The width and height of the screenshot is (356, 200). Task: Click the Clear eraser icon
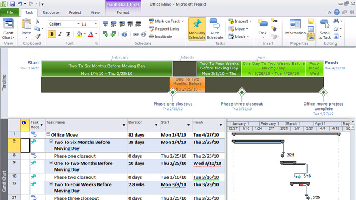[x=336, y=29]
